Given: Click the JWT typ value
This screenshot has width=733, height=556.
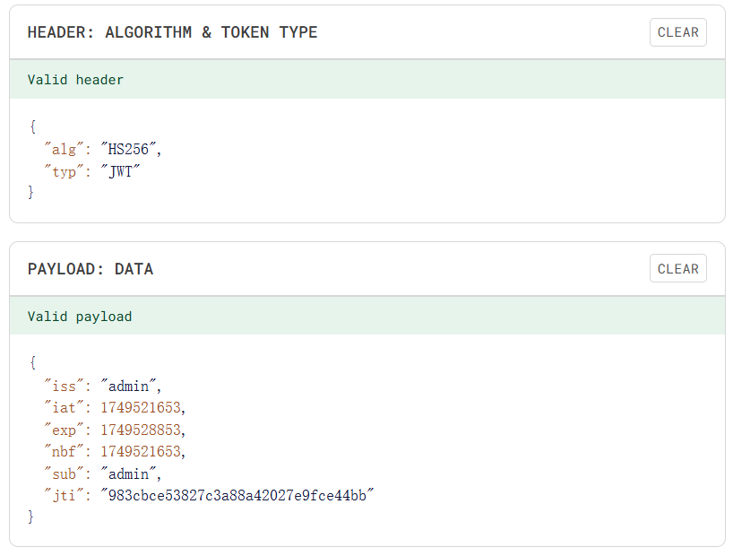Looking at the screenshot, I should tap(120, 171).
